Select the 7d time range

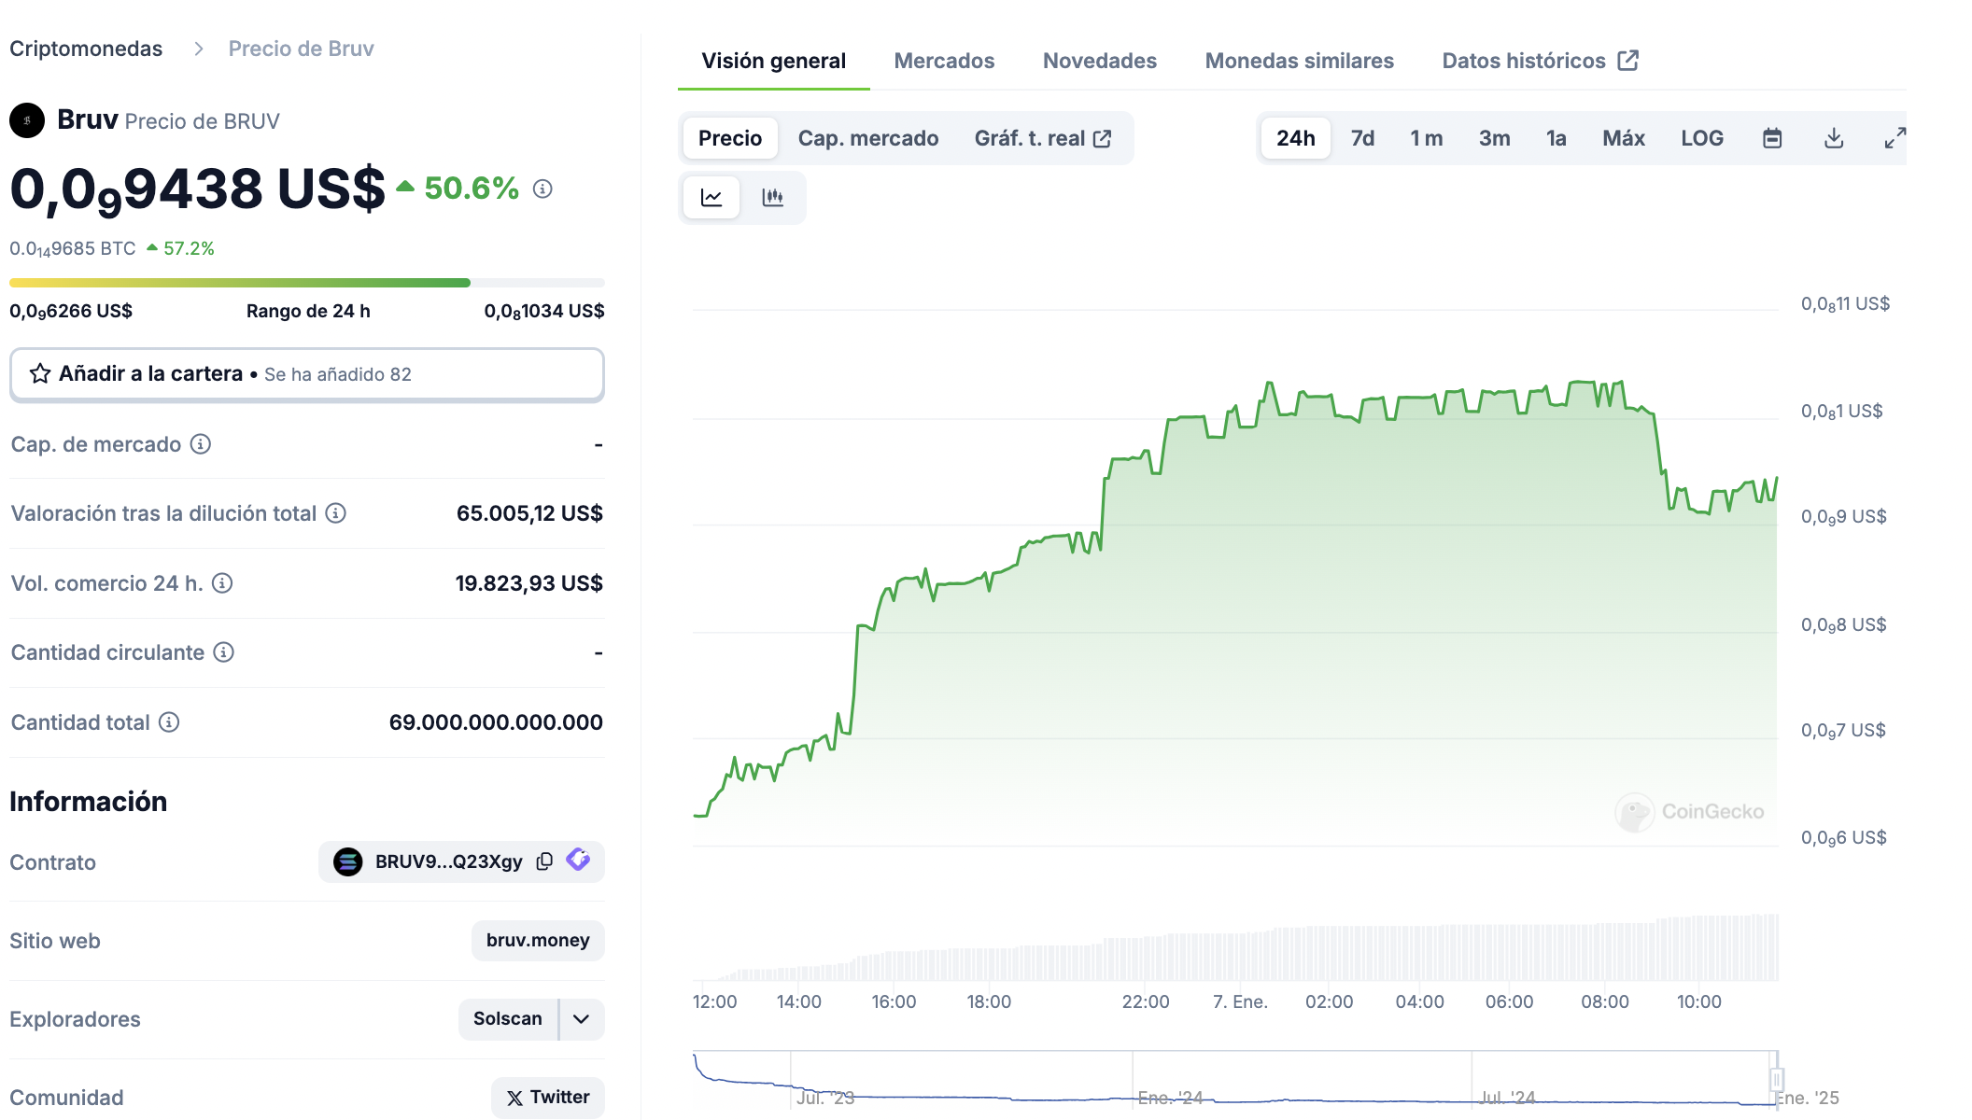point(1362,138)
